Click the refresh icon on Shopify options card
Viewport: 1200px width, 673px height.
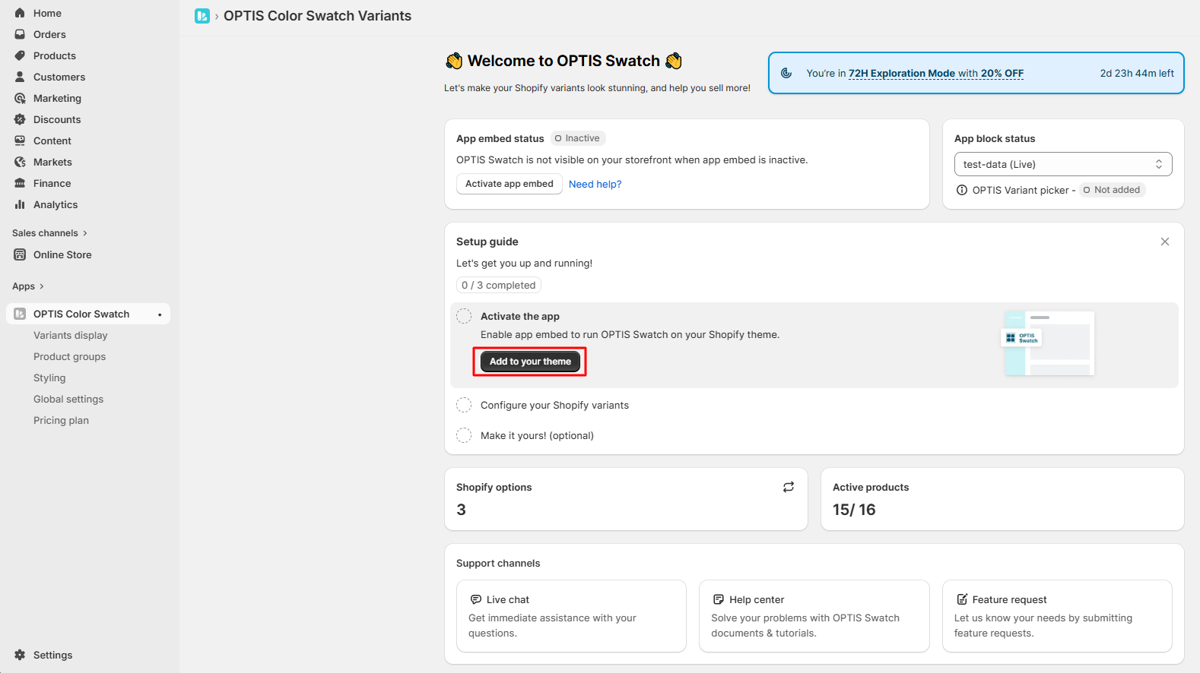(x=789, y=487)
